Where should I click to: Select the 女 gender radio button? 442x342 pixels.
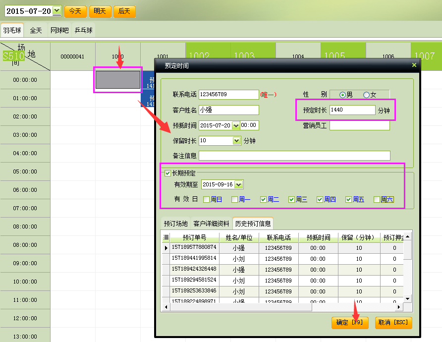point(366,95)
